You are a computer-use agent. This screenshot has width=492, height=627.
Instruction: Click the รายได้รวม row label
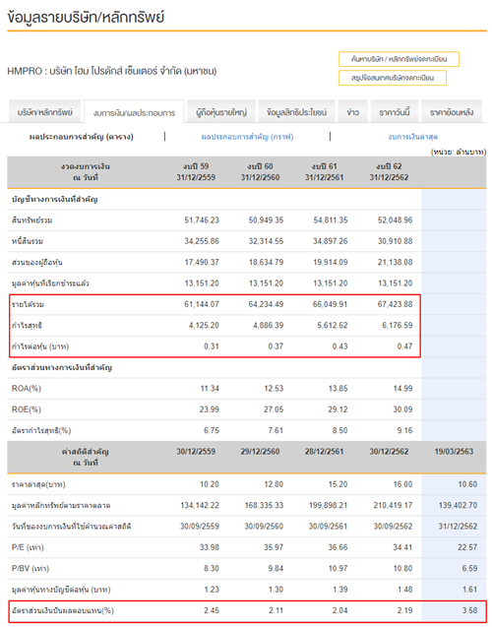[x=28, y=305]
